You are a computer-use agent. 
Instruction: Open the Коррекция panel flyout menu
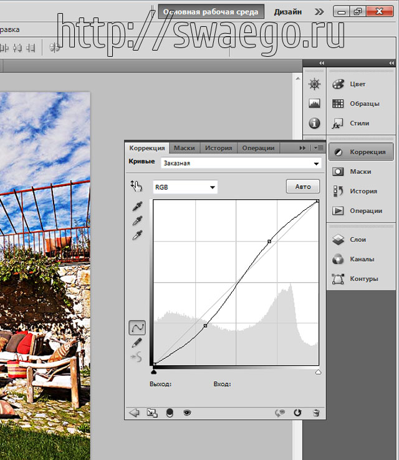[319, 148]
